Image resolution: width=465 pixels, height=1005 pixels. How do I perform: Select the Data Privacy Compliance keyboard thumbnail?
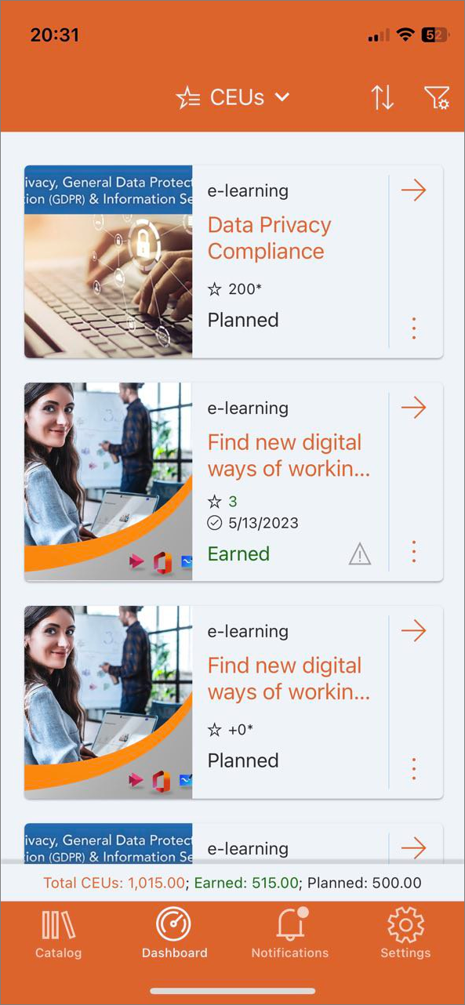(x=108, y=262)
